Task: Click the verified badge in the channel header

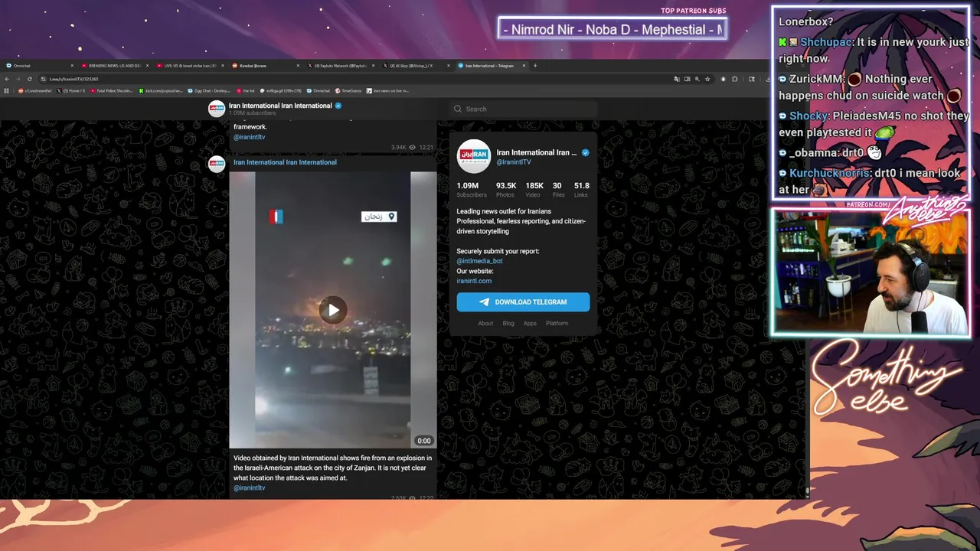Action: (x=338, y=106)
